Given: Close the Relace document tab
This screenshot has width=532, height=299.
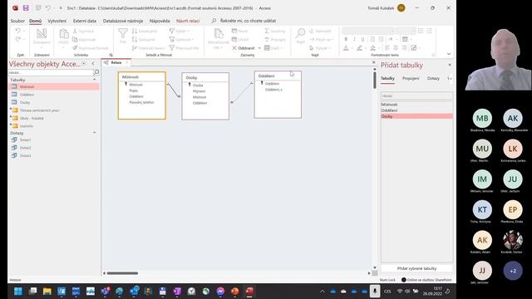Looking at the screenshot, I should coord(127,62).
